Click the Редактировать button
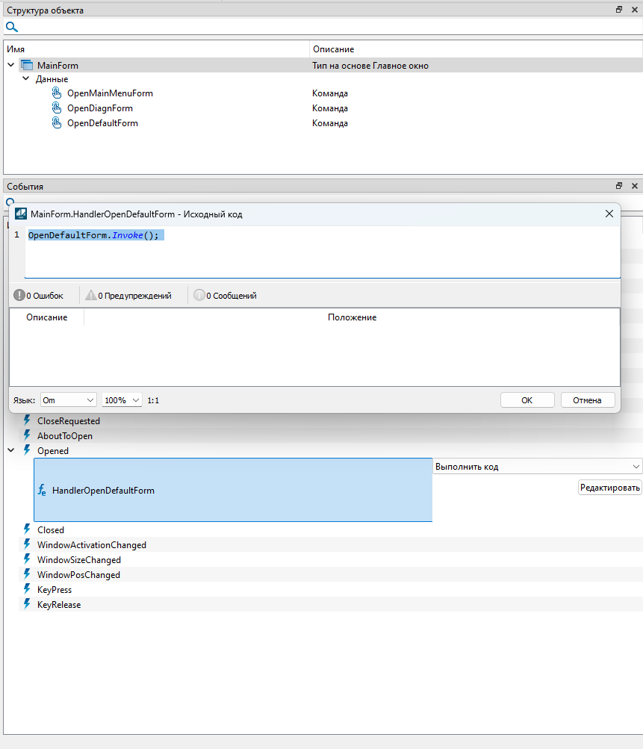The width and height of the screenshot is (643, 749). pyautogui.click(x=609, y=488)
